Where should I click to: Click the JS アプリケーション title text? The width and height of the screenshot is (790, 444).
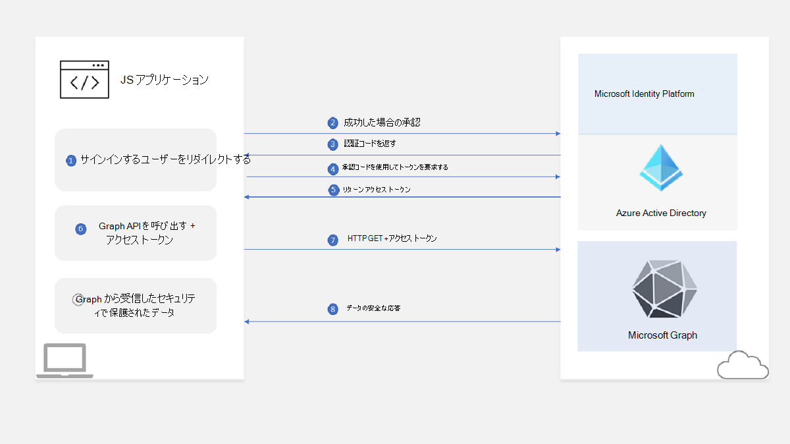click(165, 80)
